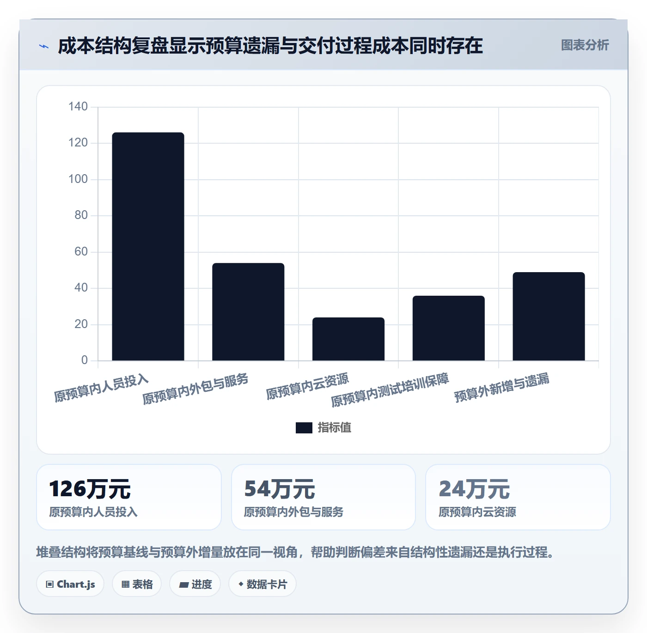Click the Chart.js tag chip
The image size is (647, 633).
pyautogui.click(x=70, y=584)
